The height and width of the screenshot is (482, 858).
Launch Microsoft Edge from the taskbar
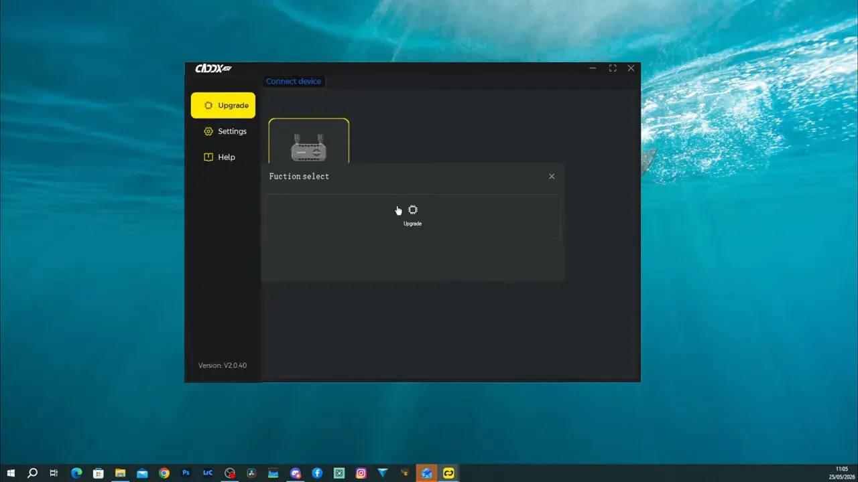(76, 473)
